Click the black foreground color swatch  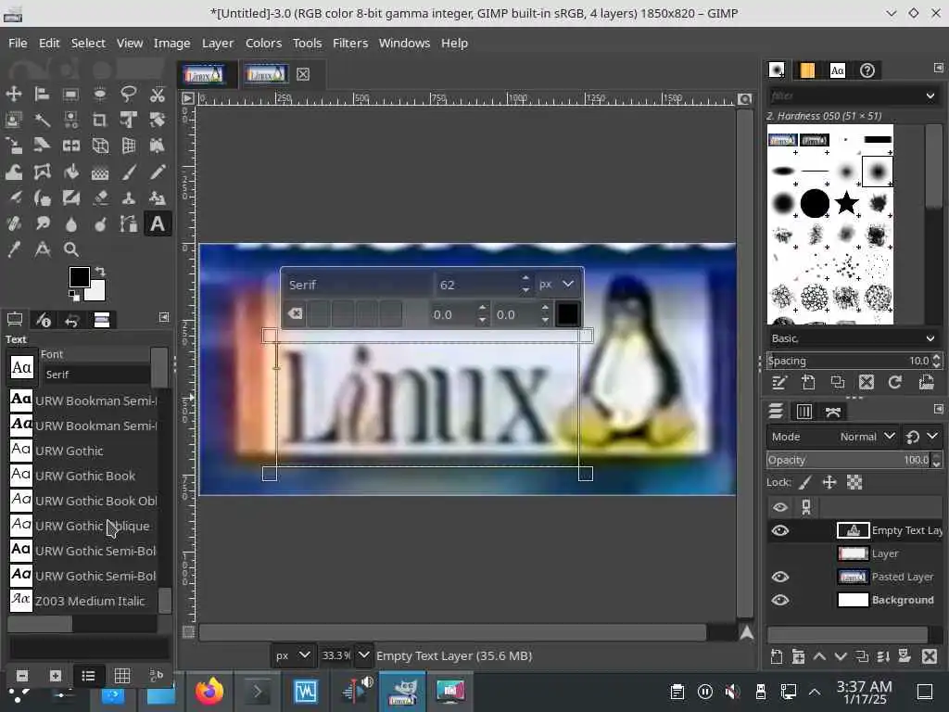click(x=79, y=277)
